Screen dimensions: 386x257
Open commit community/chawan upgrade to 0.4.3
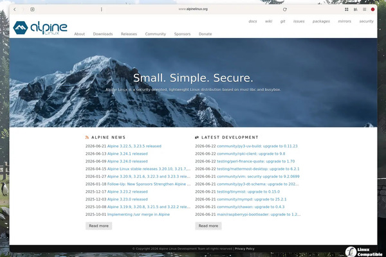coord(251,207)
